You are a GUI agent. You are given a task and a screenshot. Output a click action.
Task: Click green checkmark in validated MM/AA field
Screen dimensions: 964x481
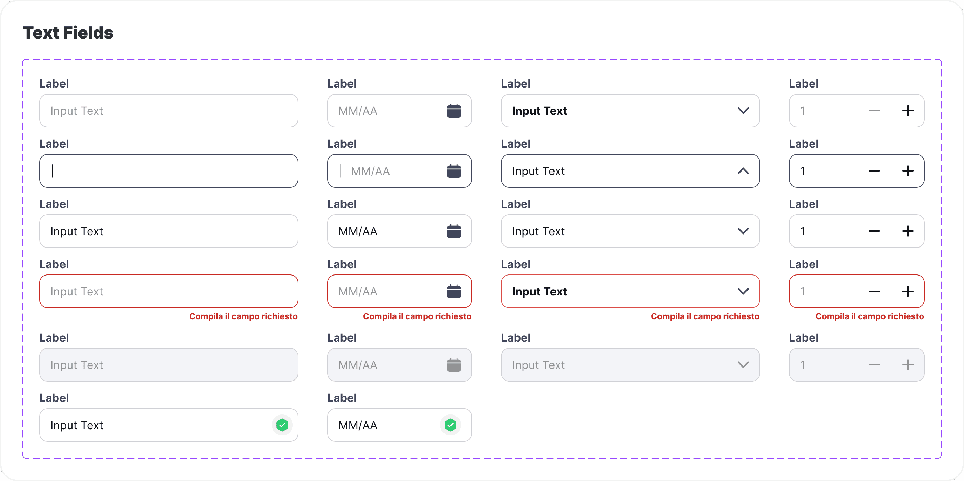click(450, 425)
